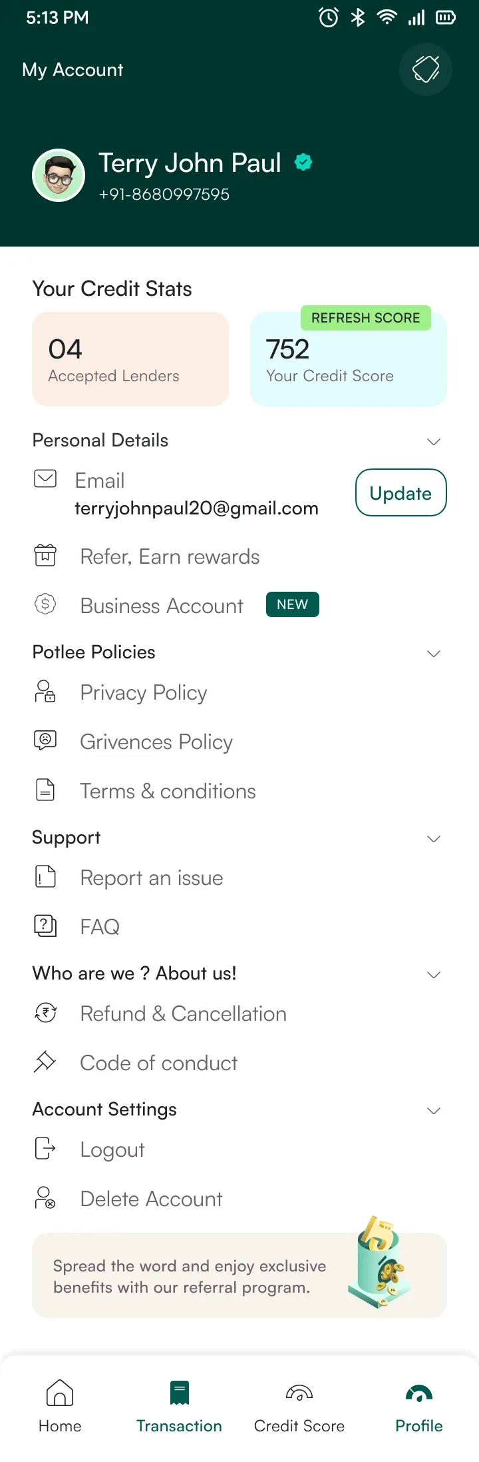Open the referral program banner
The height and width of the screenshot is (1462, 479).
click(x=239, y=1275)
